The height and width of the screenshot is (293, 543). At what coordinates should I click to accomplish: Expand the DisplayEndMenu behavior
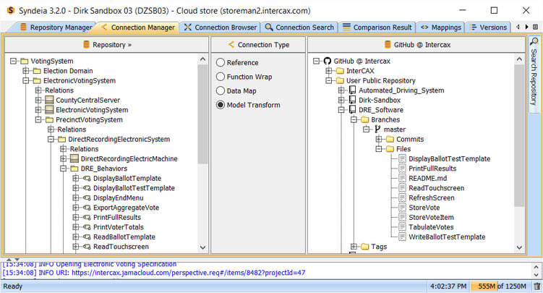pyautogui.click(x=75, y=198)
